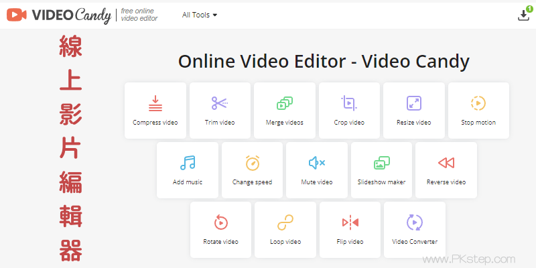536x268 pixels.
Task: Click the "Reverse video" text
Action: tap(446, 182)
